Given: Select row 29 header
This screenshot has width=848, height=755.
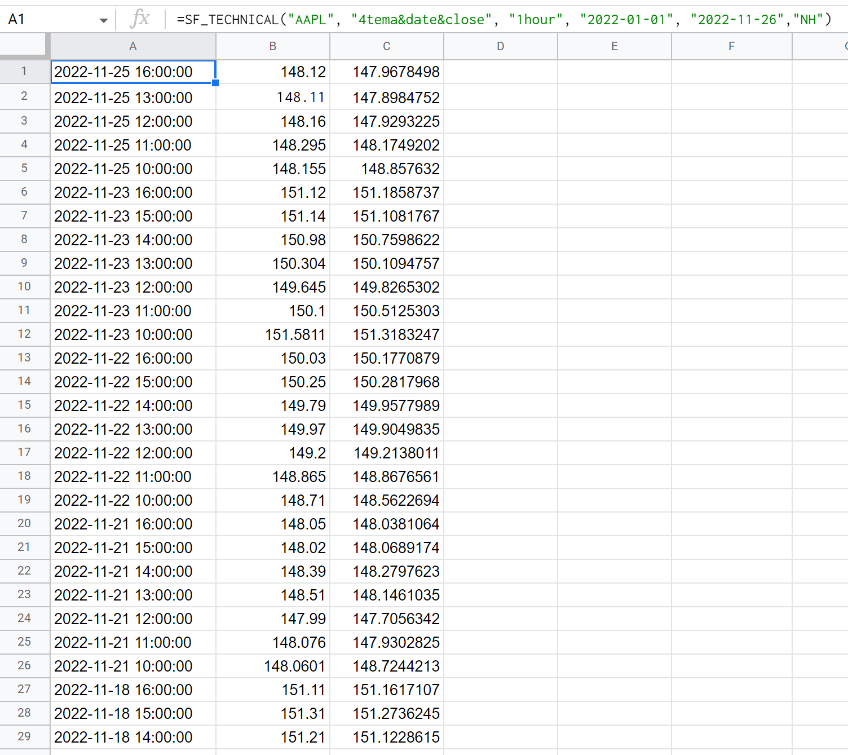Looking at the screenshot, I should (x=24, y=736).
